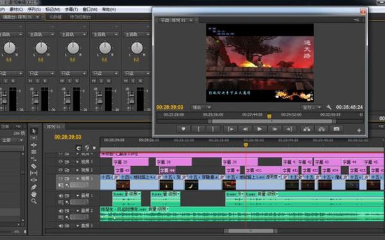Select the Zoom magnifier tool
Image resolution: width=385 pixels, height=240 pixels.
tap(34, 201)
